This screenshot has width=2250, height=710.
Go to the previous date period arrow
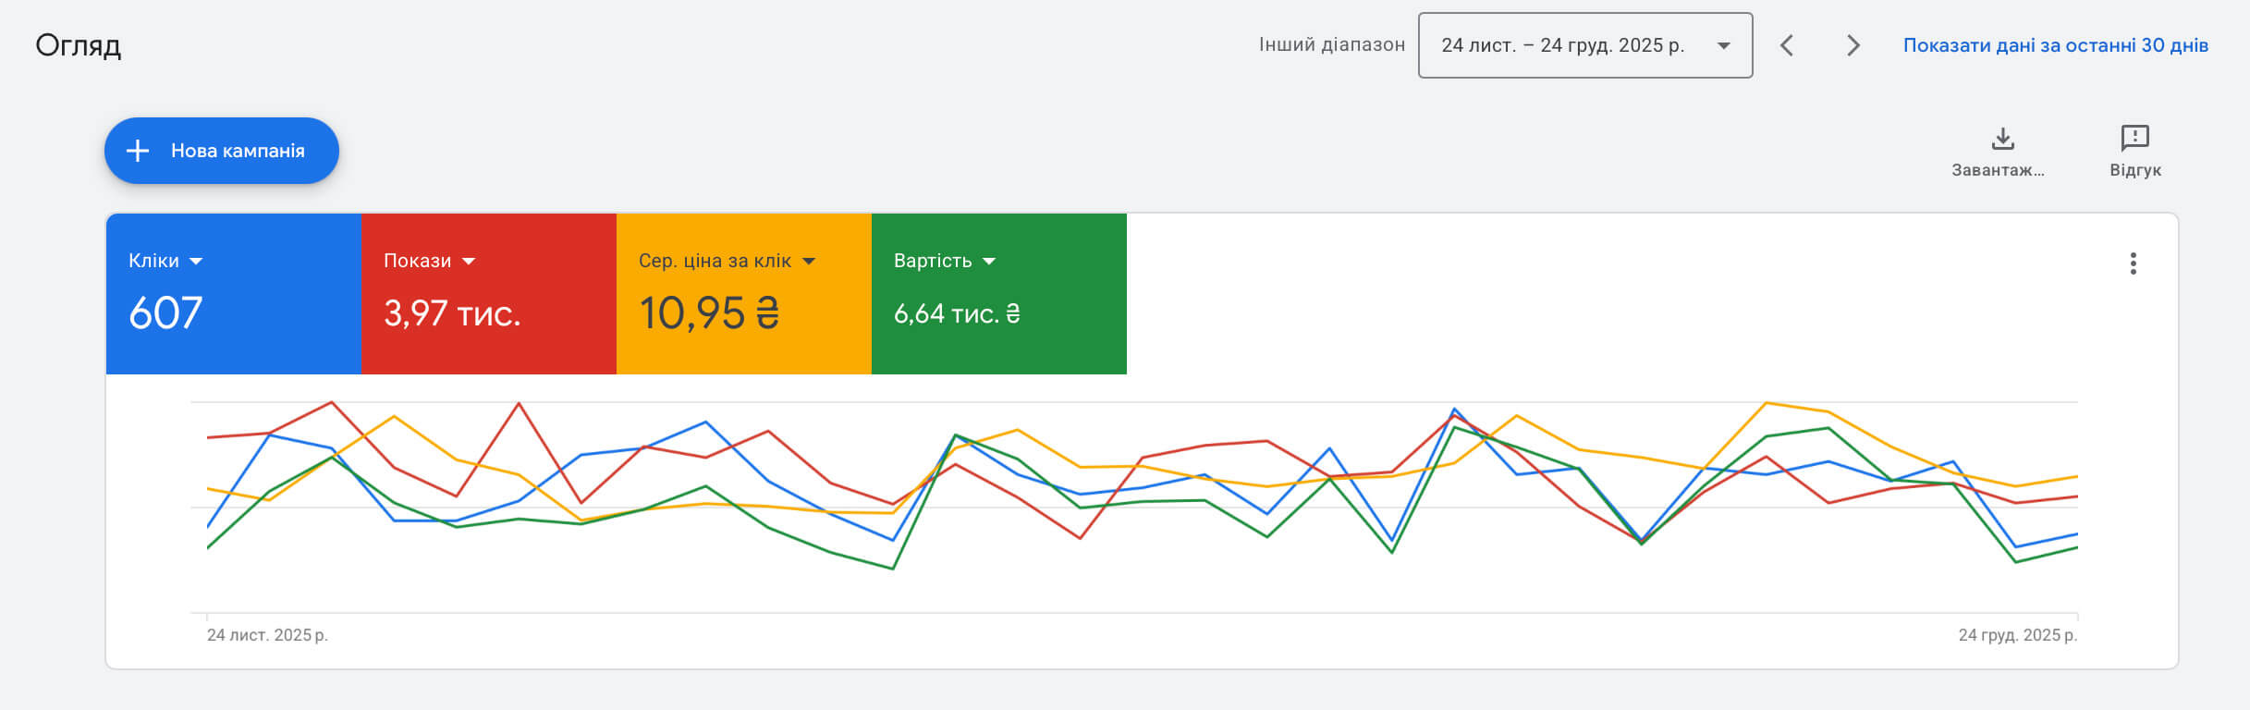pyautogui.click(x=1787, y=45)
